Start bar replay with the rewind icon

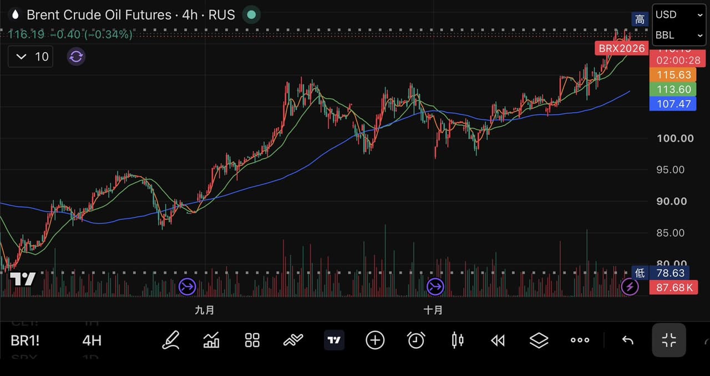498,340
